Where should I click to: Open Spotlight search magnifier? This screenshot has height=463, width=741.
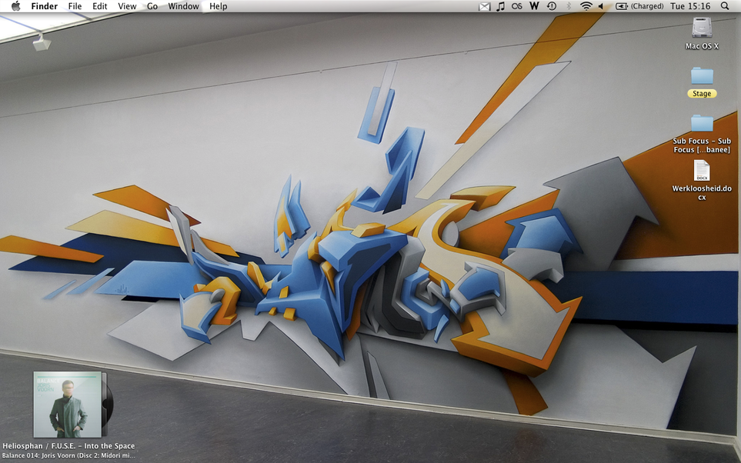[x=725, y=6]
